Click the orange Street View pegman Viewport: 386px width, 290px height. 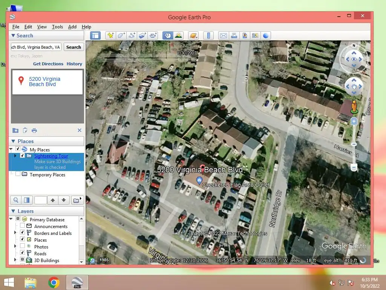[354, 107]
